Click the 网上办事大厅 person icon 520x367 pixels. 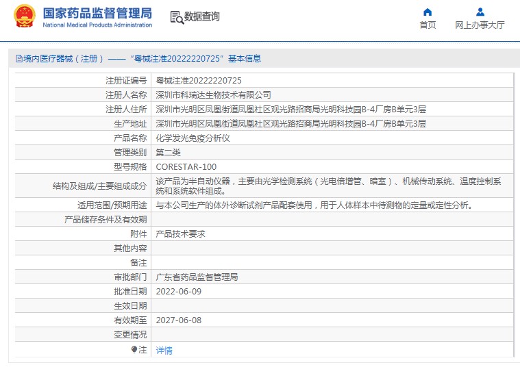click(480, 12)
